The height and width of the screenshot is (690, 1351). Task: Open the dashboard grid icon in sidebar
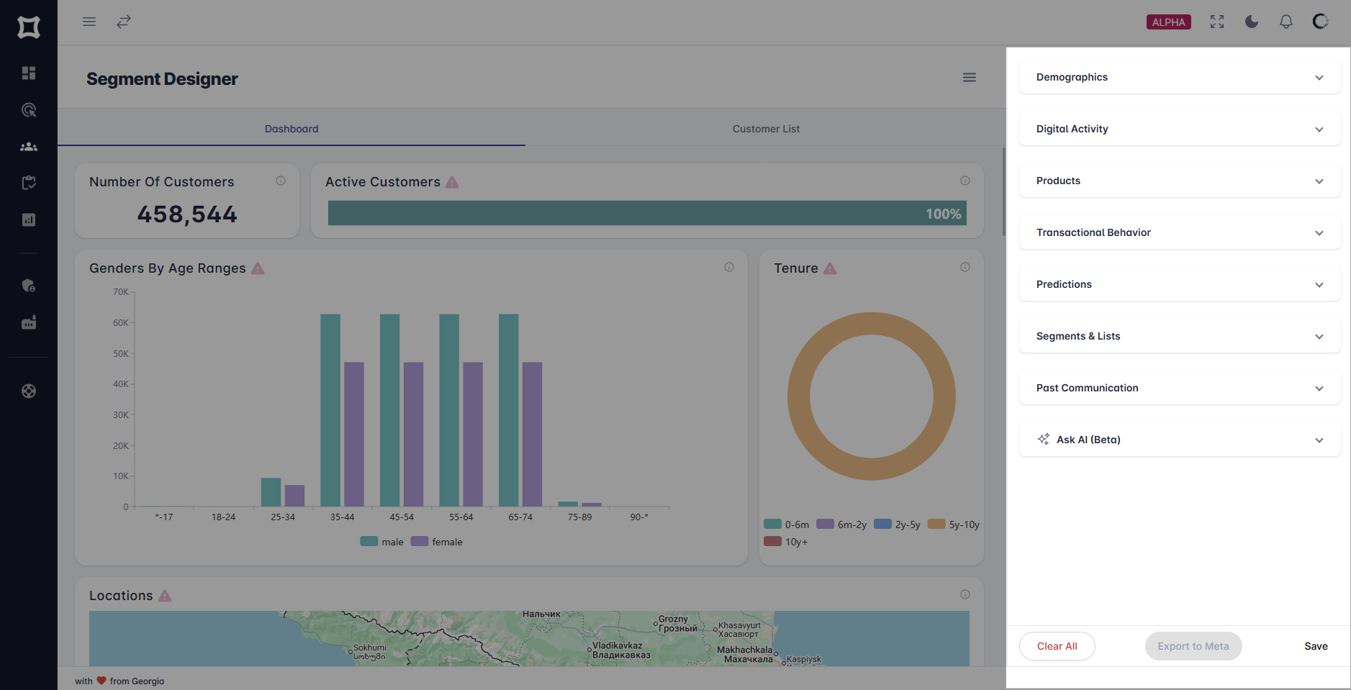pyautogui.click(x=29, y=73)
